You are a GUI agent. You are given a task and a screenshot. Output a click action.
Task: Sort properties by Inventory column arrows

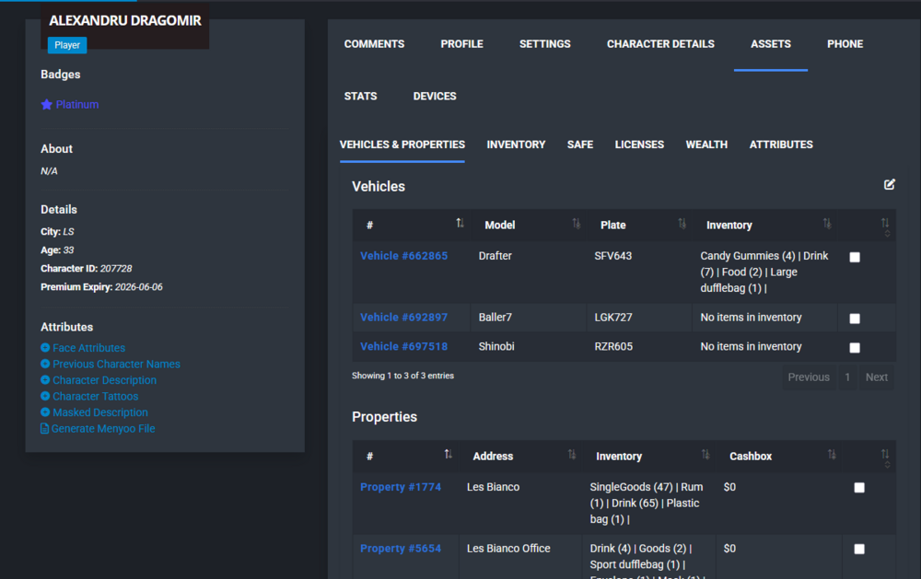(x=705, y=454)
